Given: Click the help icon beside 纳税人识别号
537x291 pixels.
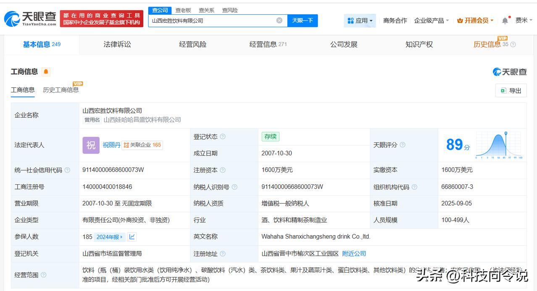Looking at the screenshot, I should point(234,187).
